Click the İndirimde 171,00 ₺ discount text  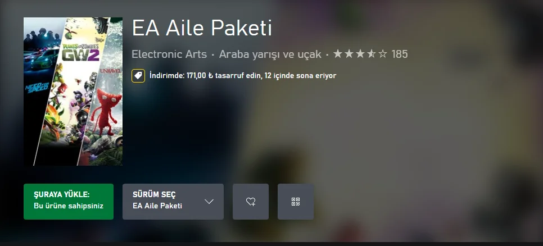[243, 75]
